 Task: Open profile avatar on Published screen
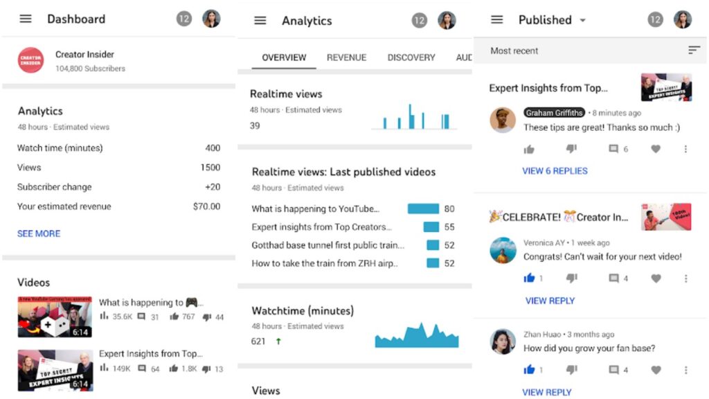pos(683,19)
